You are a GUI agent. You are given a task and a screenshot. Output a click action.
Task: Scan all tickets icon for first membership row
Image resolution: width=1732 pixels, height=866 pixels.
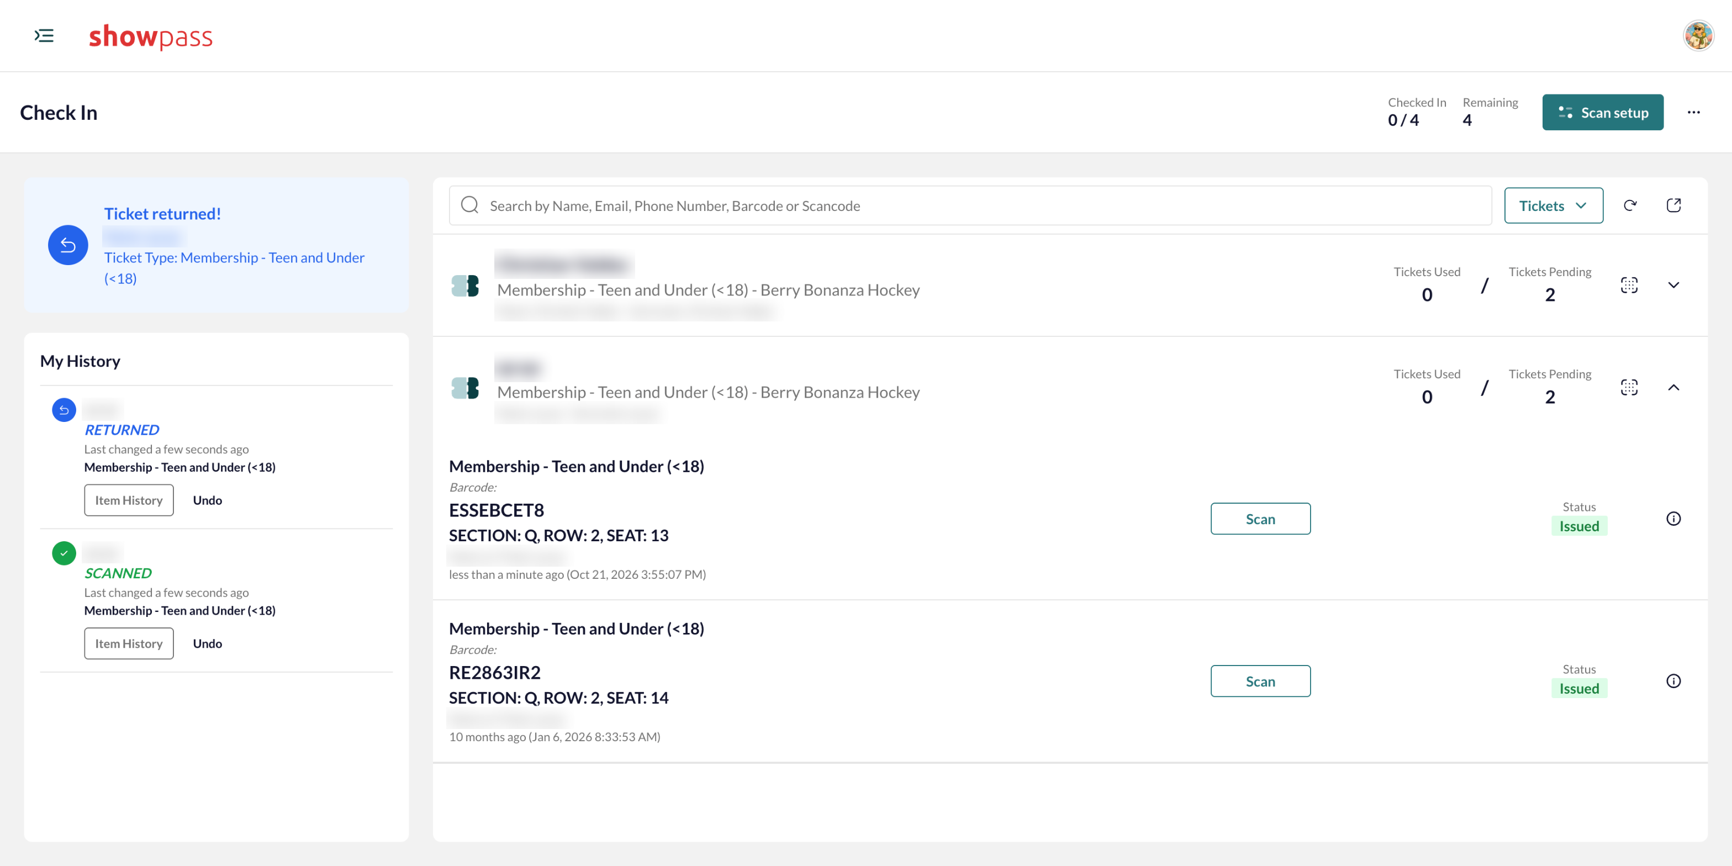pyautogui.click(x=1629, y=285)
